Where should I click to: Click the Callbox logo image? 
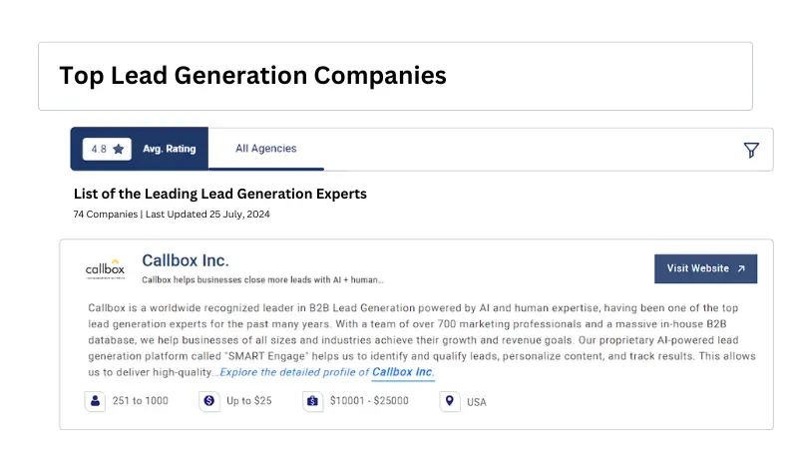coord(105,268)
